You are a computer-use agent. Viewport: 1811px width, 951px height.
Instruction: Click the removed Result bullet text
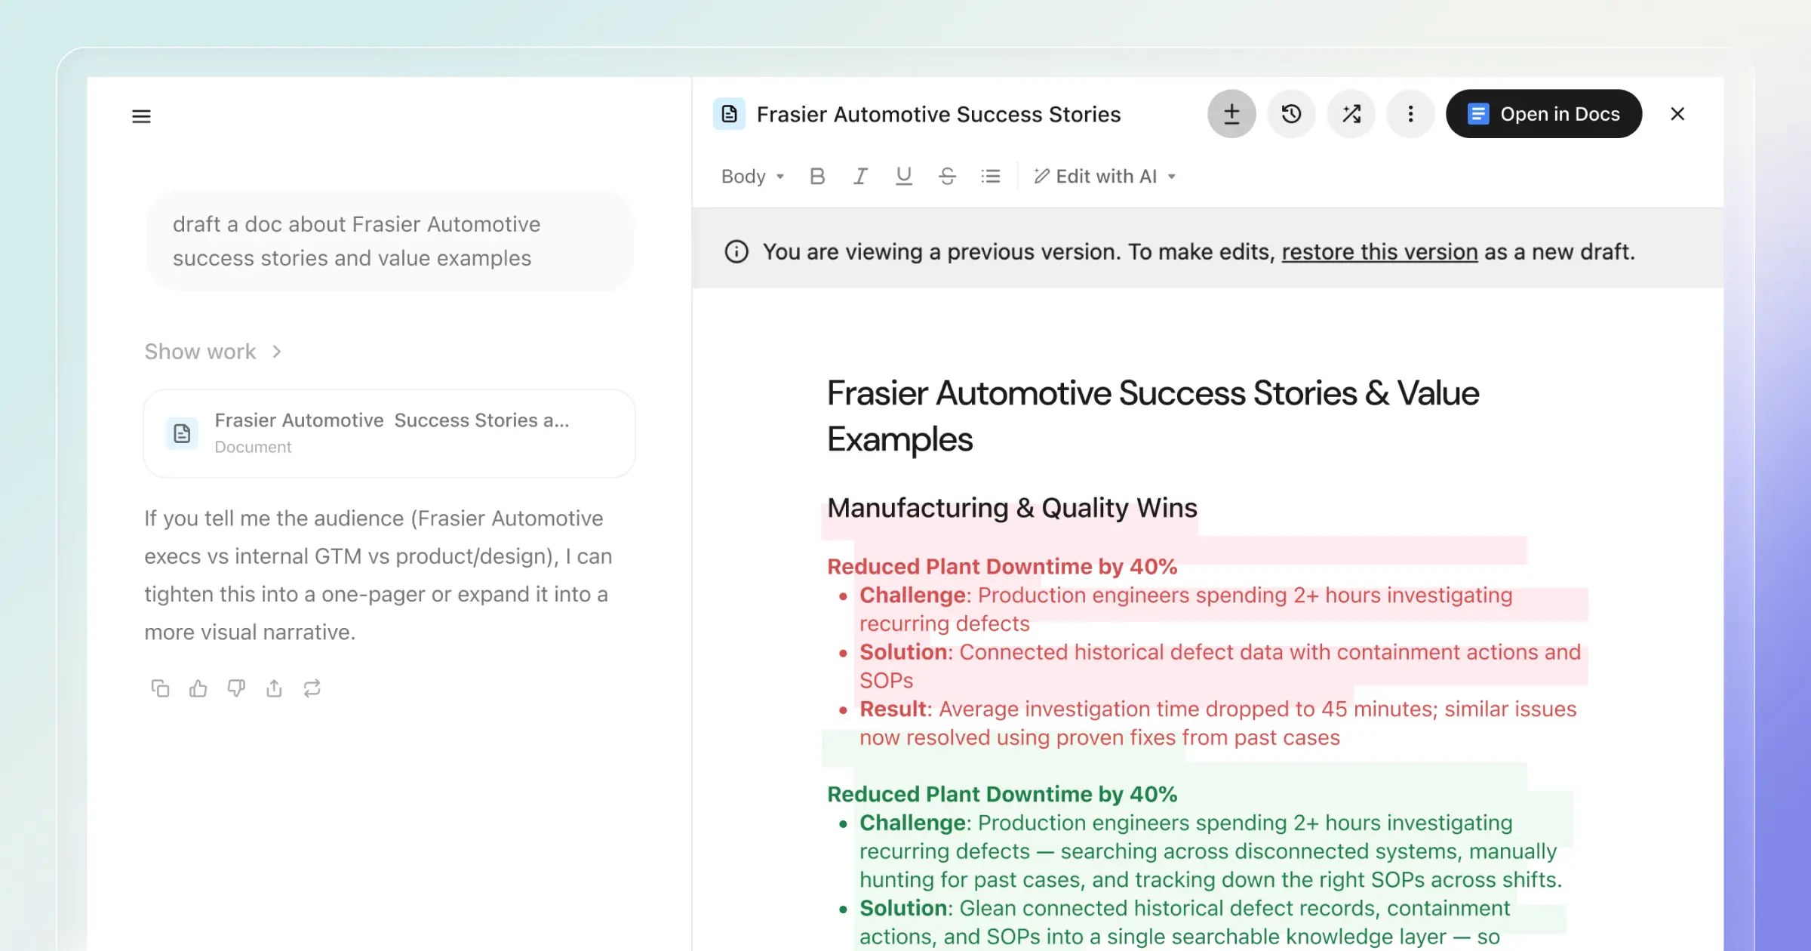point(1218,723)
